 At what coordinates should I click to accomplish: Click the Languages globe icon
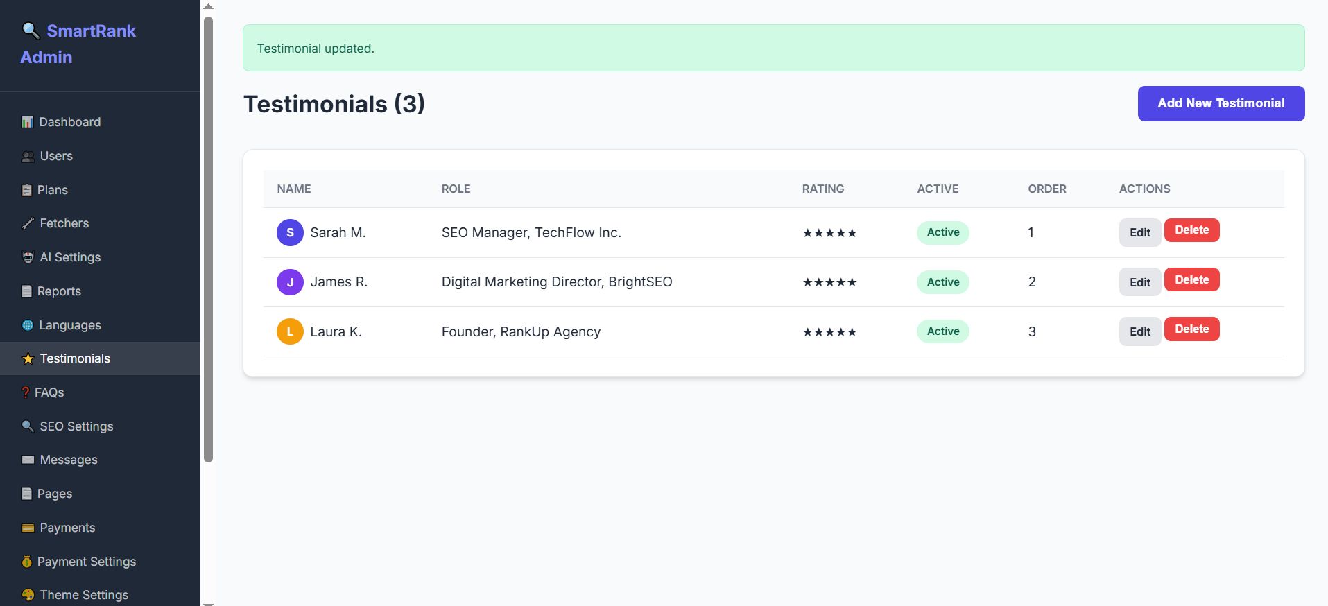[x=28, y=325]
